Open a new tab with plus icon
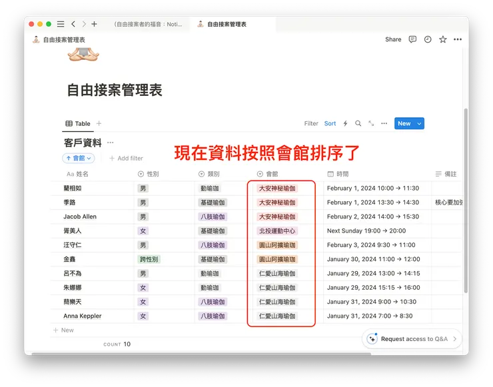This screenshot has height=387, width=493. click(94, 24)
